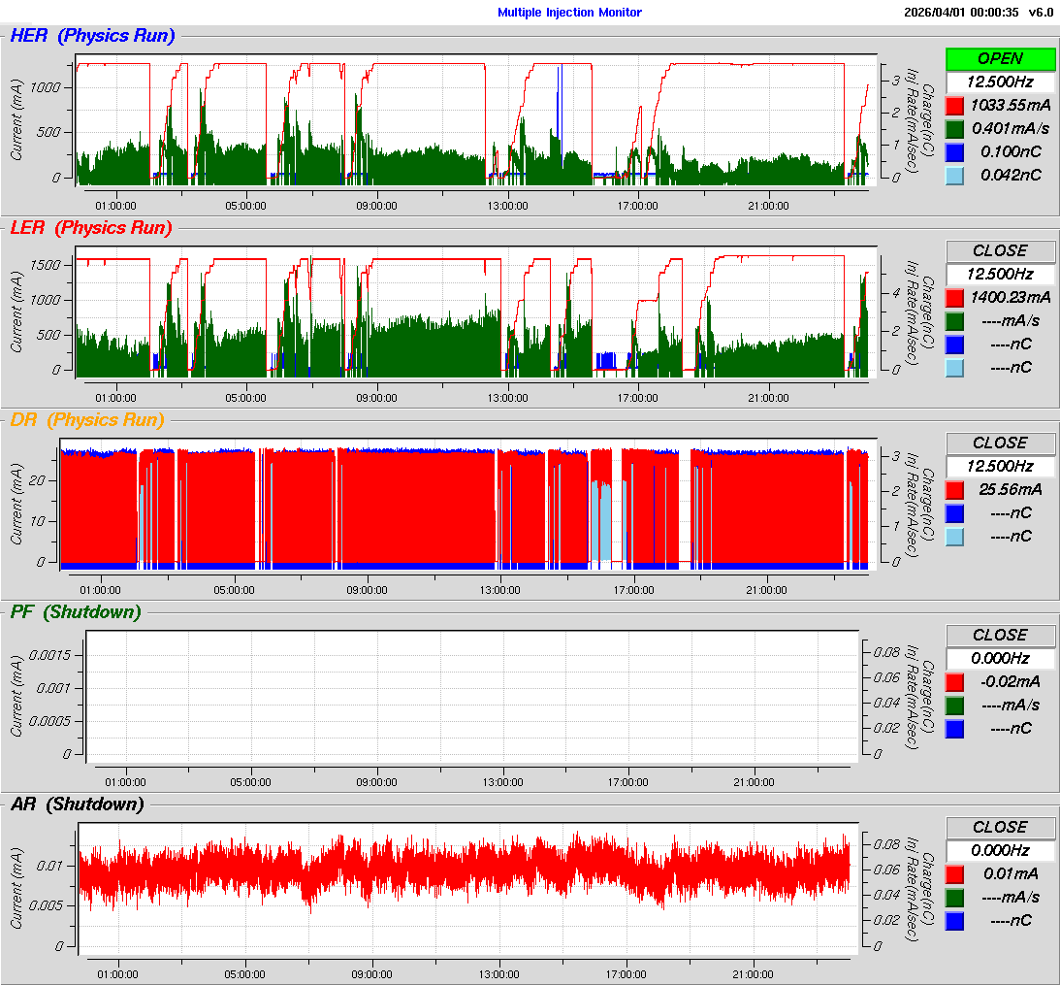Click the Multiple Injection Monitor title
Viewport: 1060px width, 985px height.
click(569, 13)
